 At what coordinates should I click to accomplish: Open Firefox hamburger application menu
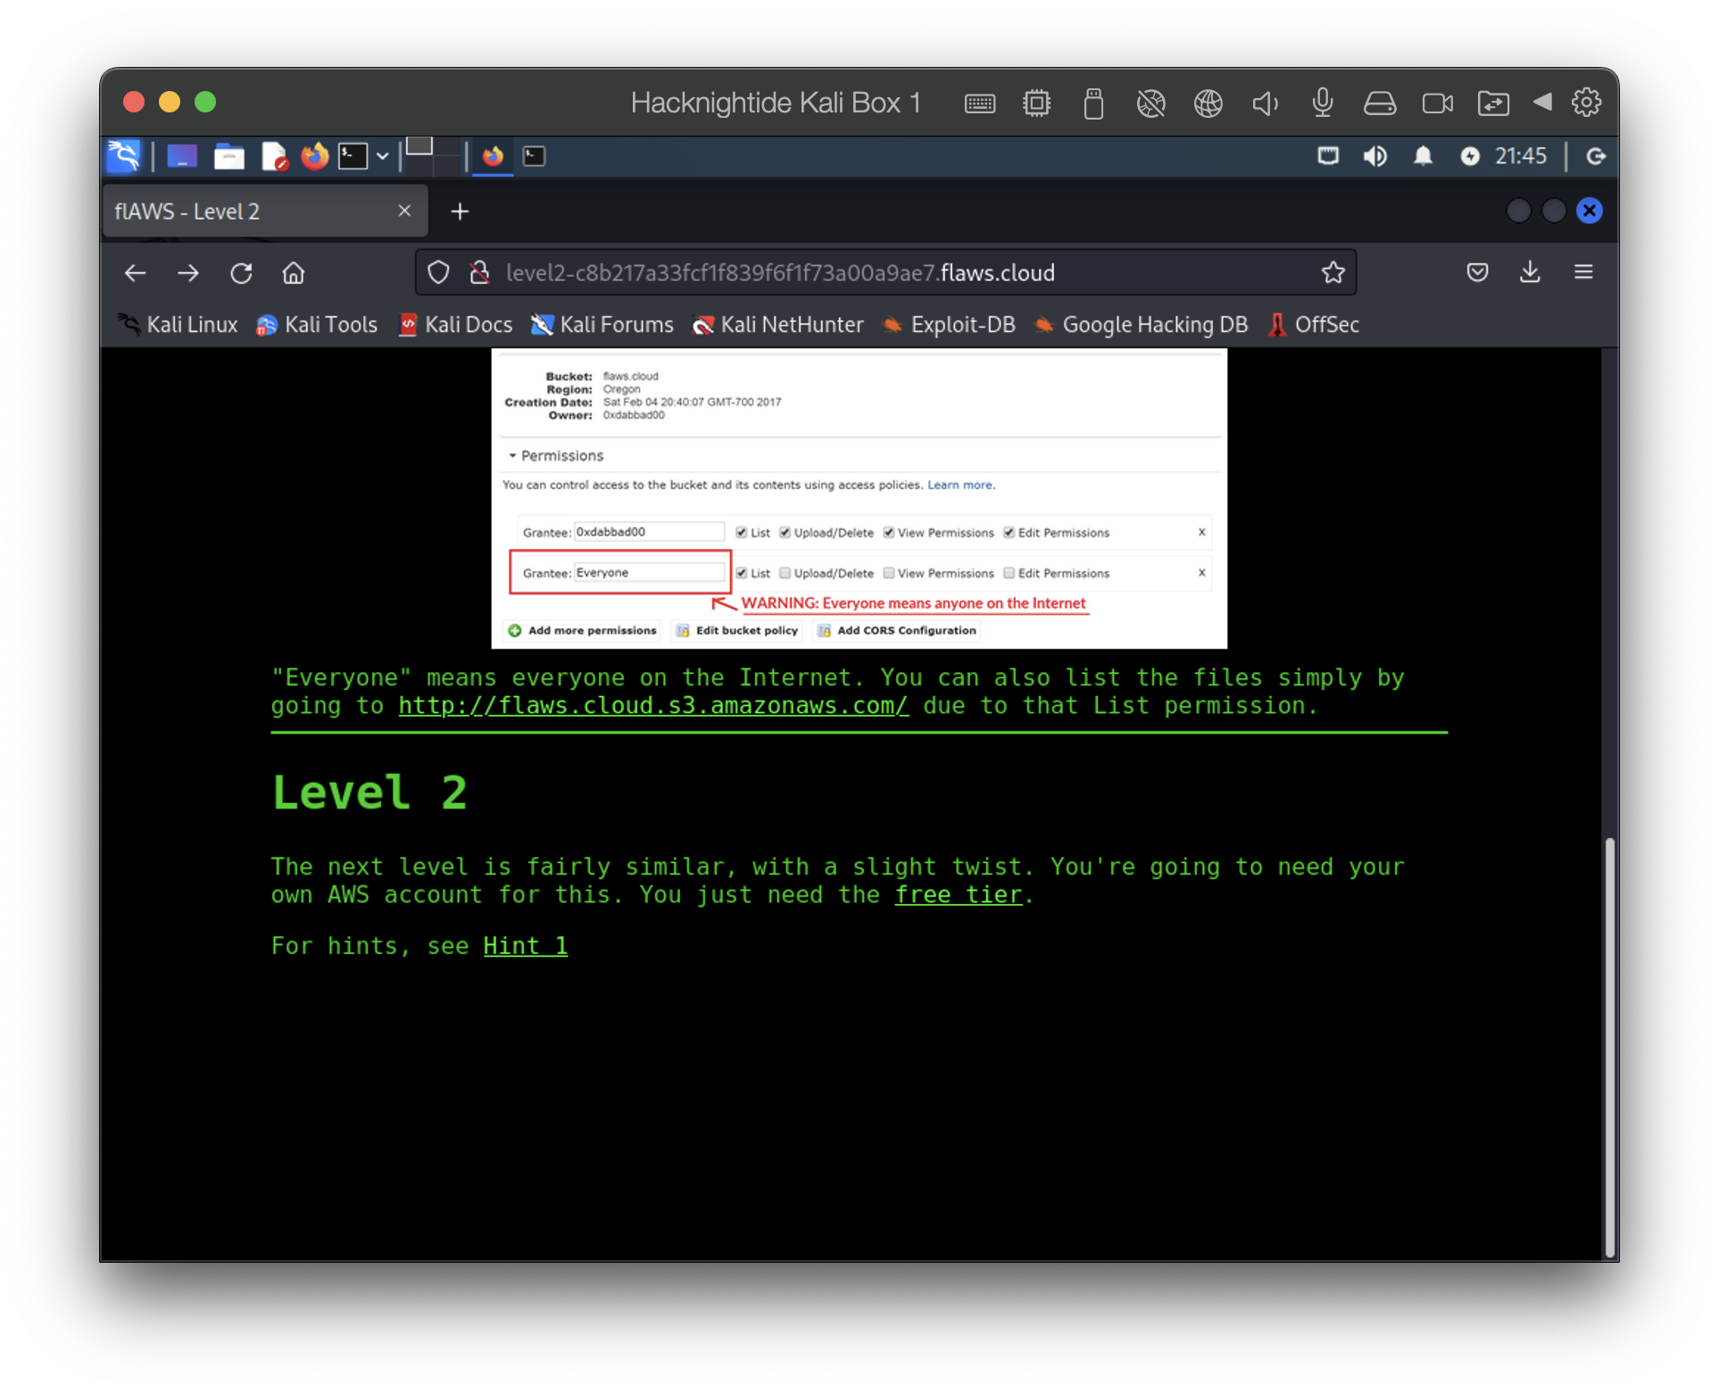(1583, 272)
